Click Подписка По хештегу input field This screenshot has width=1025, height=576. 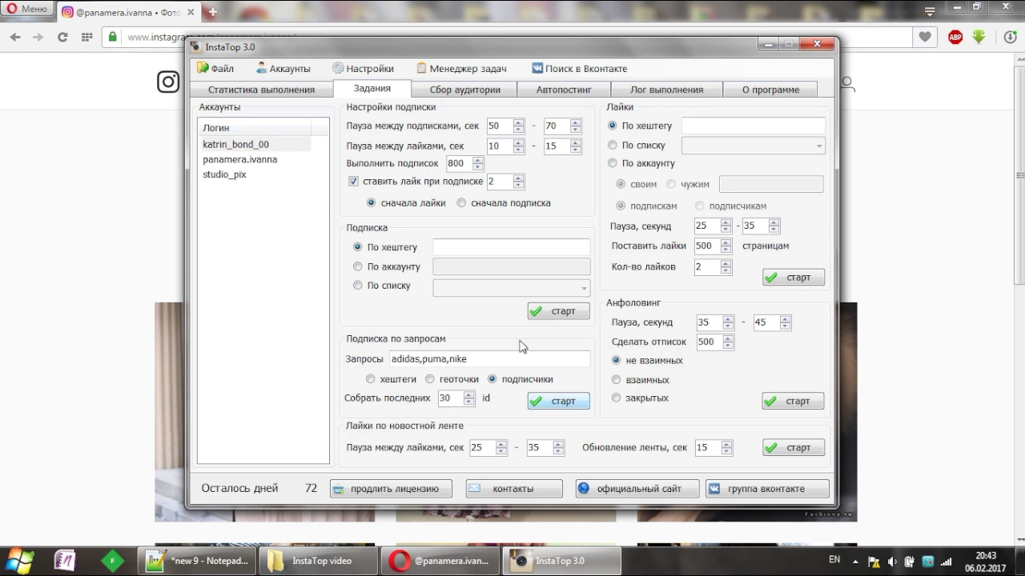coord(512,247)
